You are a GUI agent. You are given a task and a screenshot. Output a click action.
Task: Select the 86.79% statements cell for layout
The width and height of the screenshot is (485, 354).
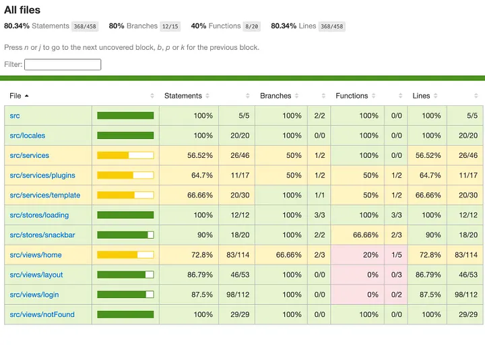tap(189, 274)
